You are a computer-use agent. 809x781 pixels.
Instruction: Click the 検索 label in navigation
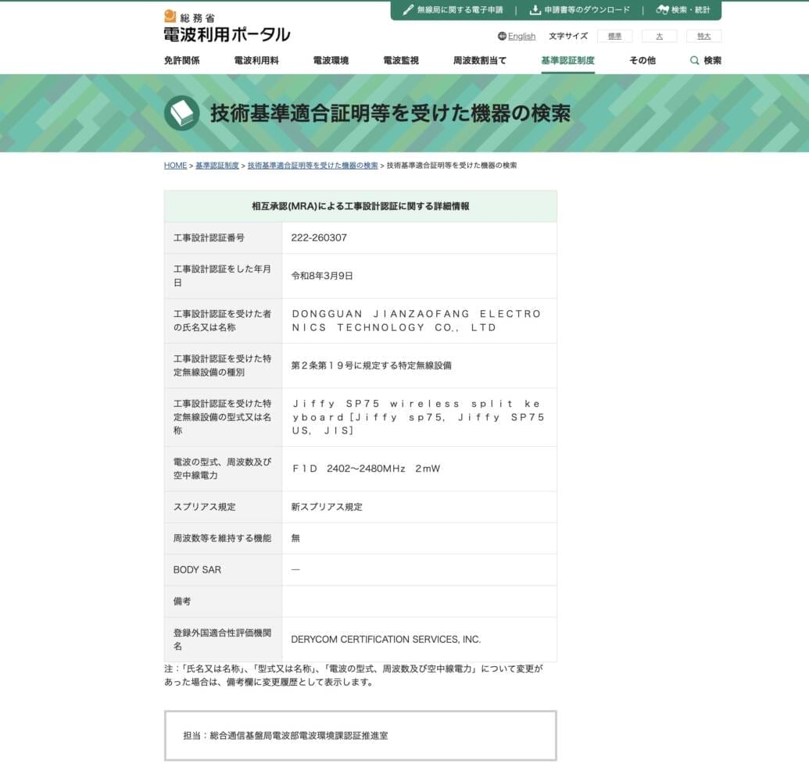[x=713, y=60]
